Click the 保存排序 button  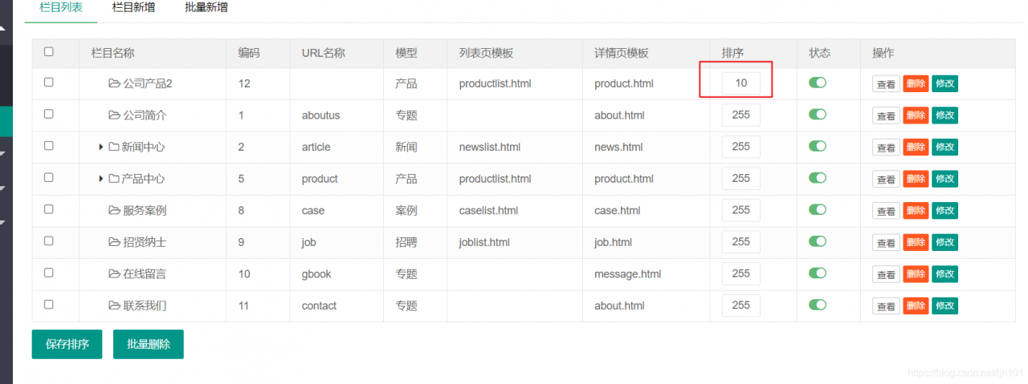point(67,344)
